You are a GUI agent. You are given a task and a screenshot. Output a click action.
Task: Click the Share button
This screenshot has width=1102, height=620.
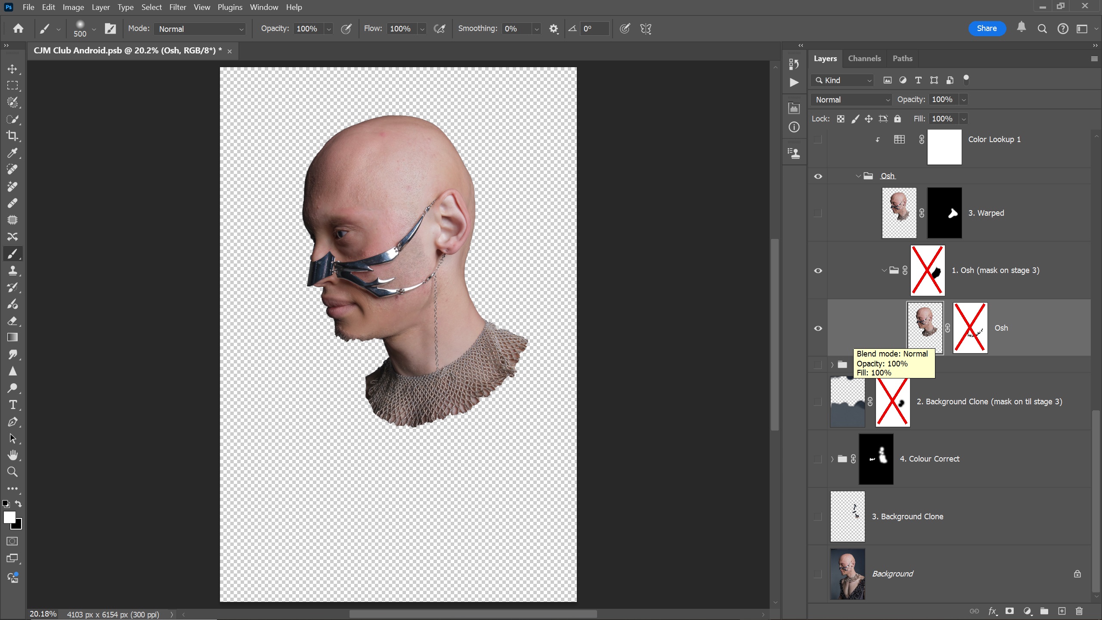[x=987, y=28]
